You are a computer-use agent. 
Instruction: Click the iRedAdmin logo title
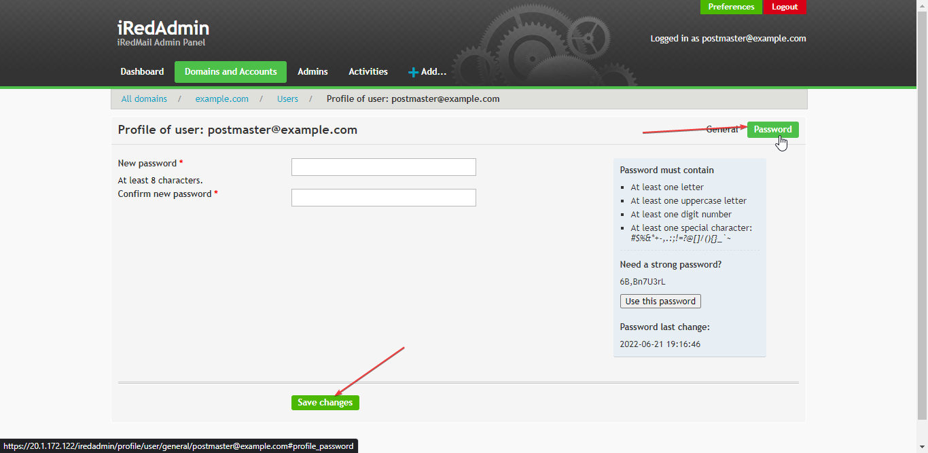coord(163,28)
